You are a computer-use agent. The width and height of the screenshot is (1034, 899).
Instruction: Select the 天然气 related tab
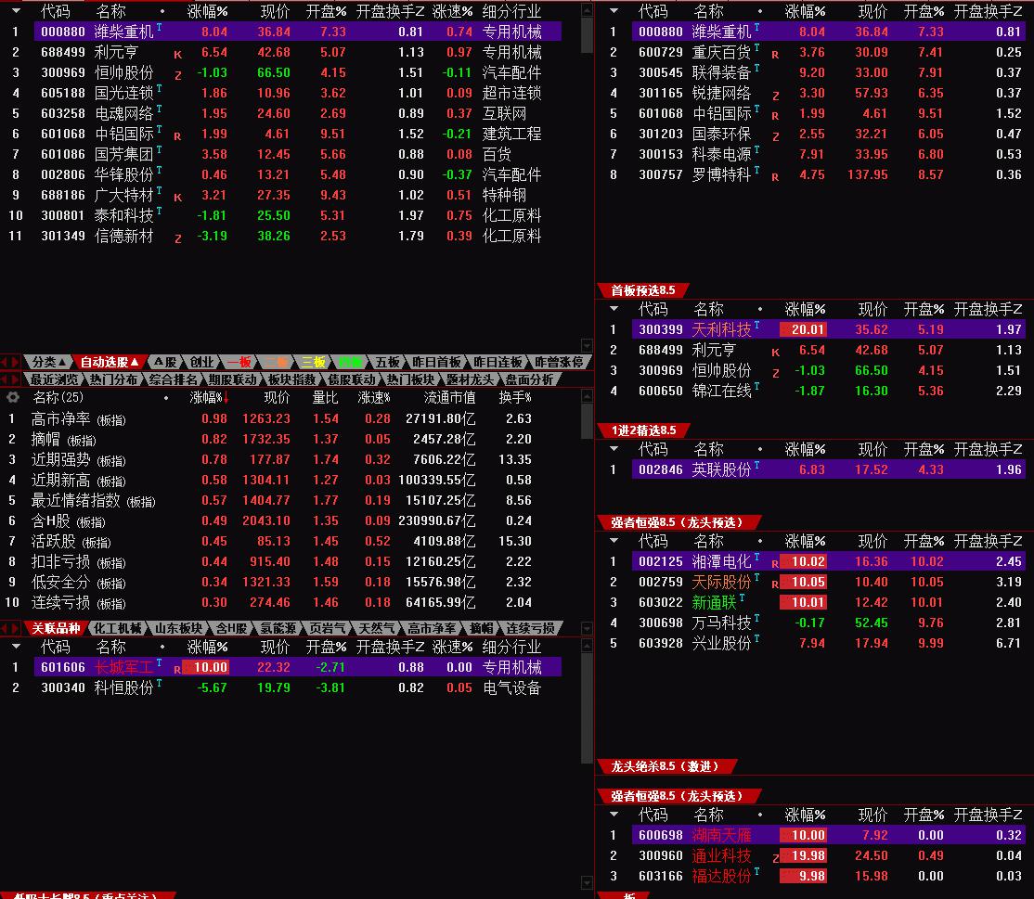coord(377,628)
